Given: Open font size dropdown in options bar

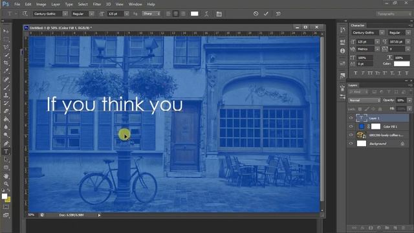Looking at the screenshot, I should 127,14.
